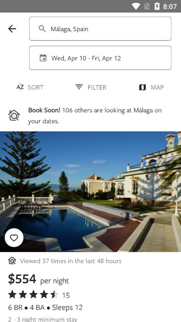Click the search magnifier icon
Image resolution: width=181 pixels, height=322 pixels.
[x=42, y=29]
